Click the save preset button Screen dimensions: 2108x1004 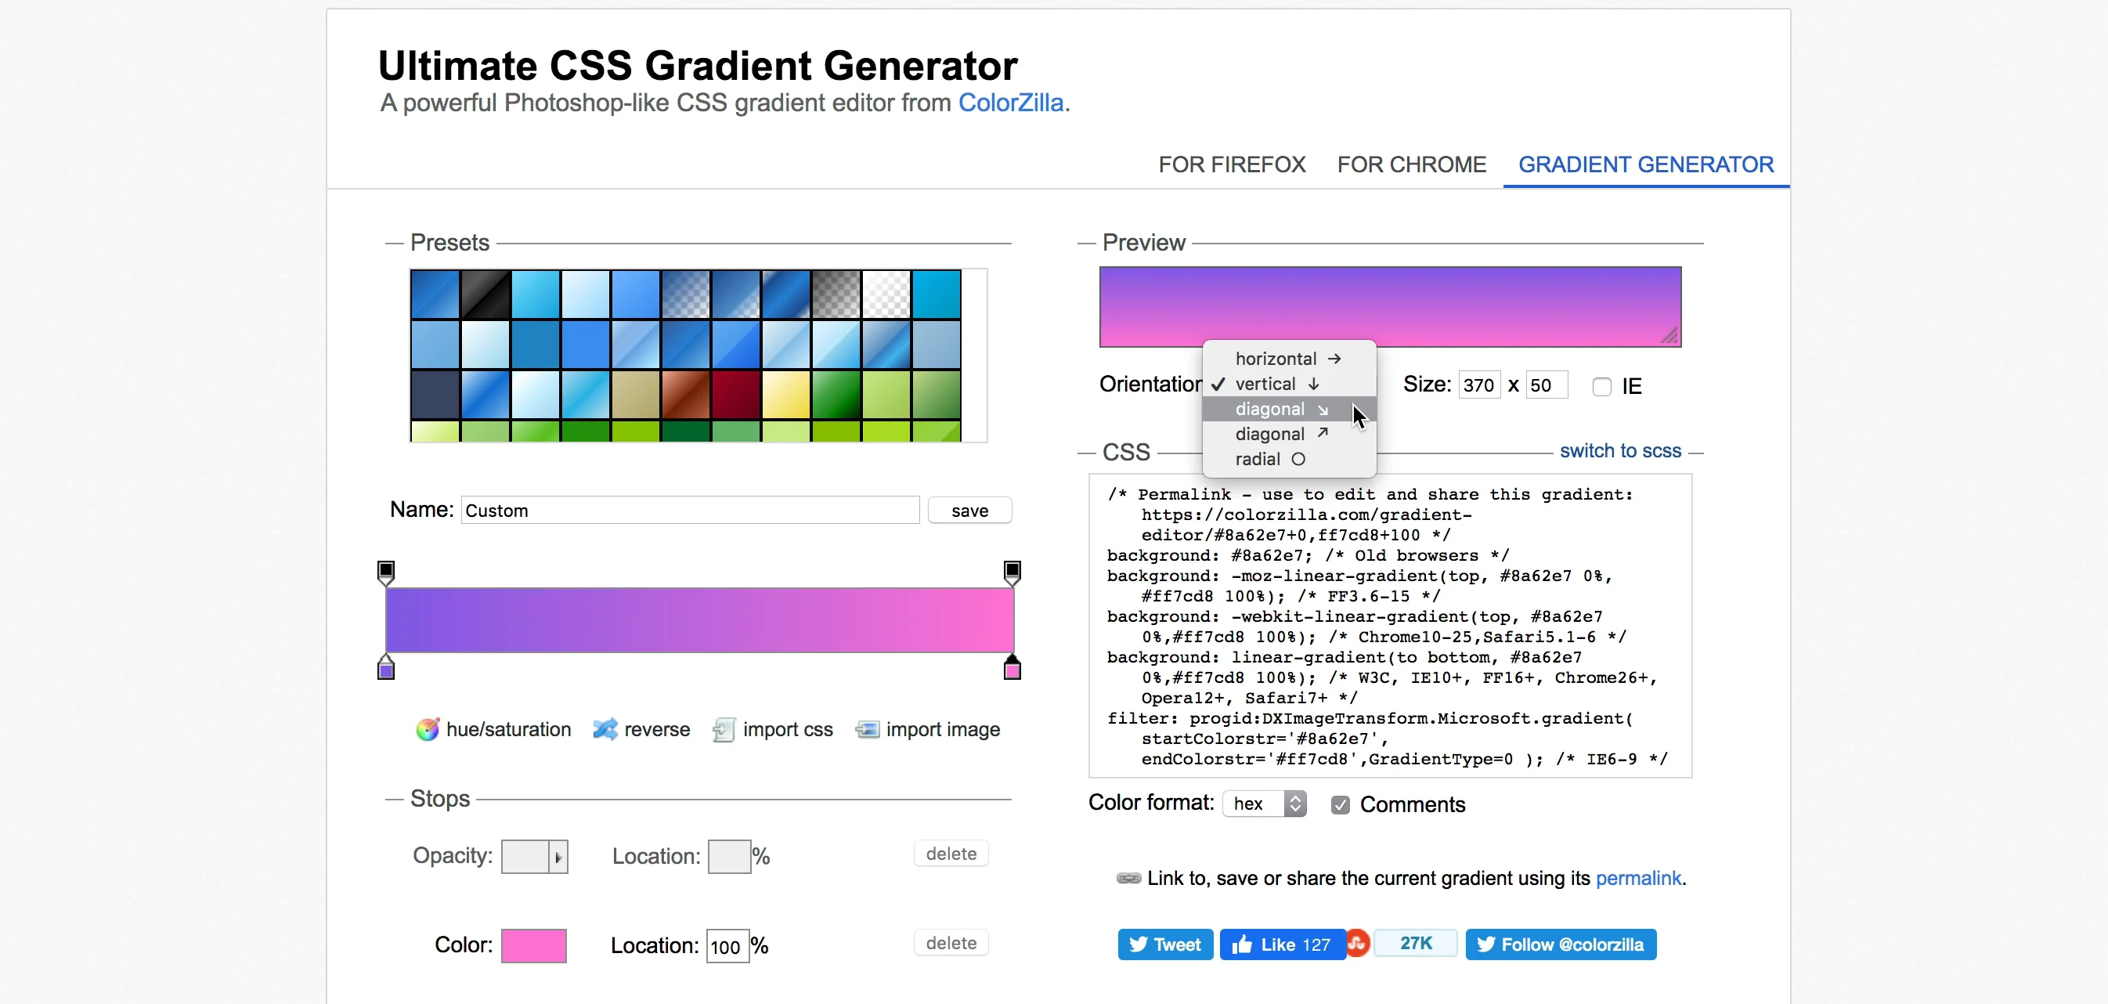coord(969,511)
